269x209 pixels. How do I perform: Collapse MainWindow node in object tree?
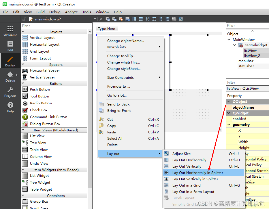click(x=229, y=39)
